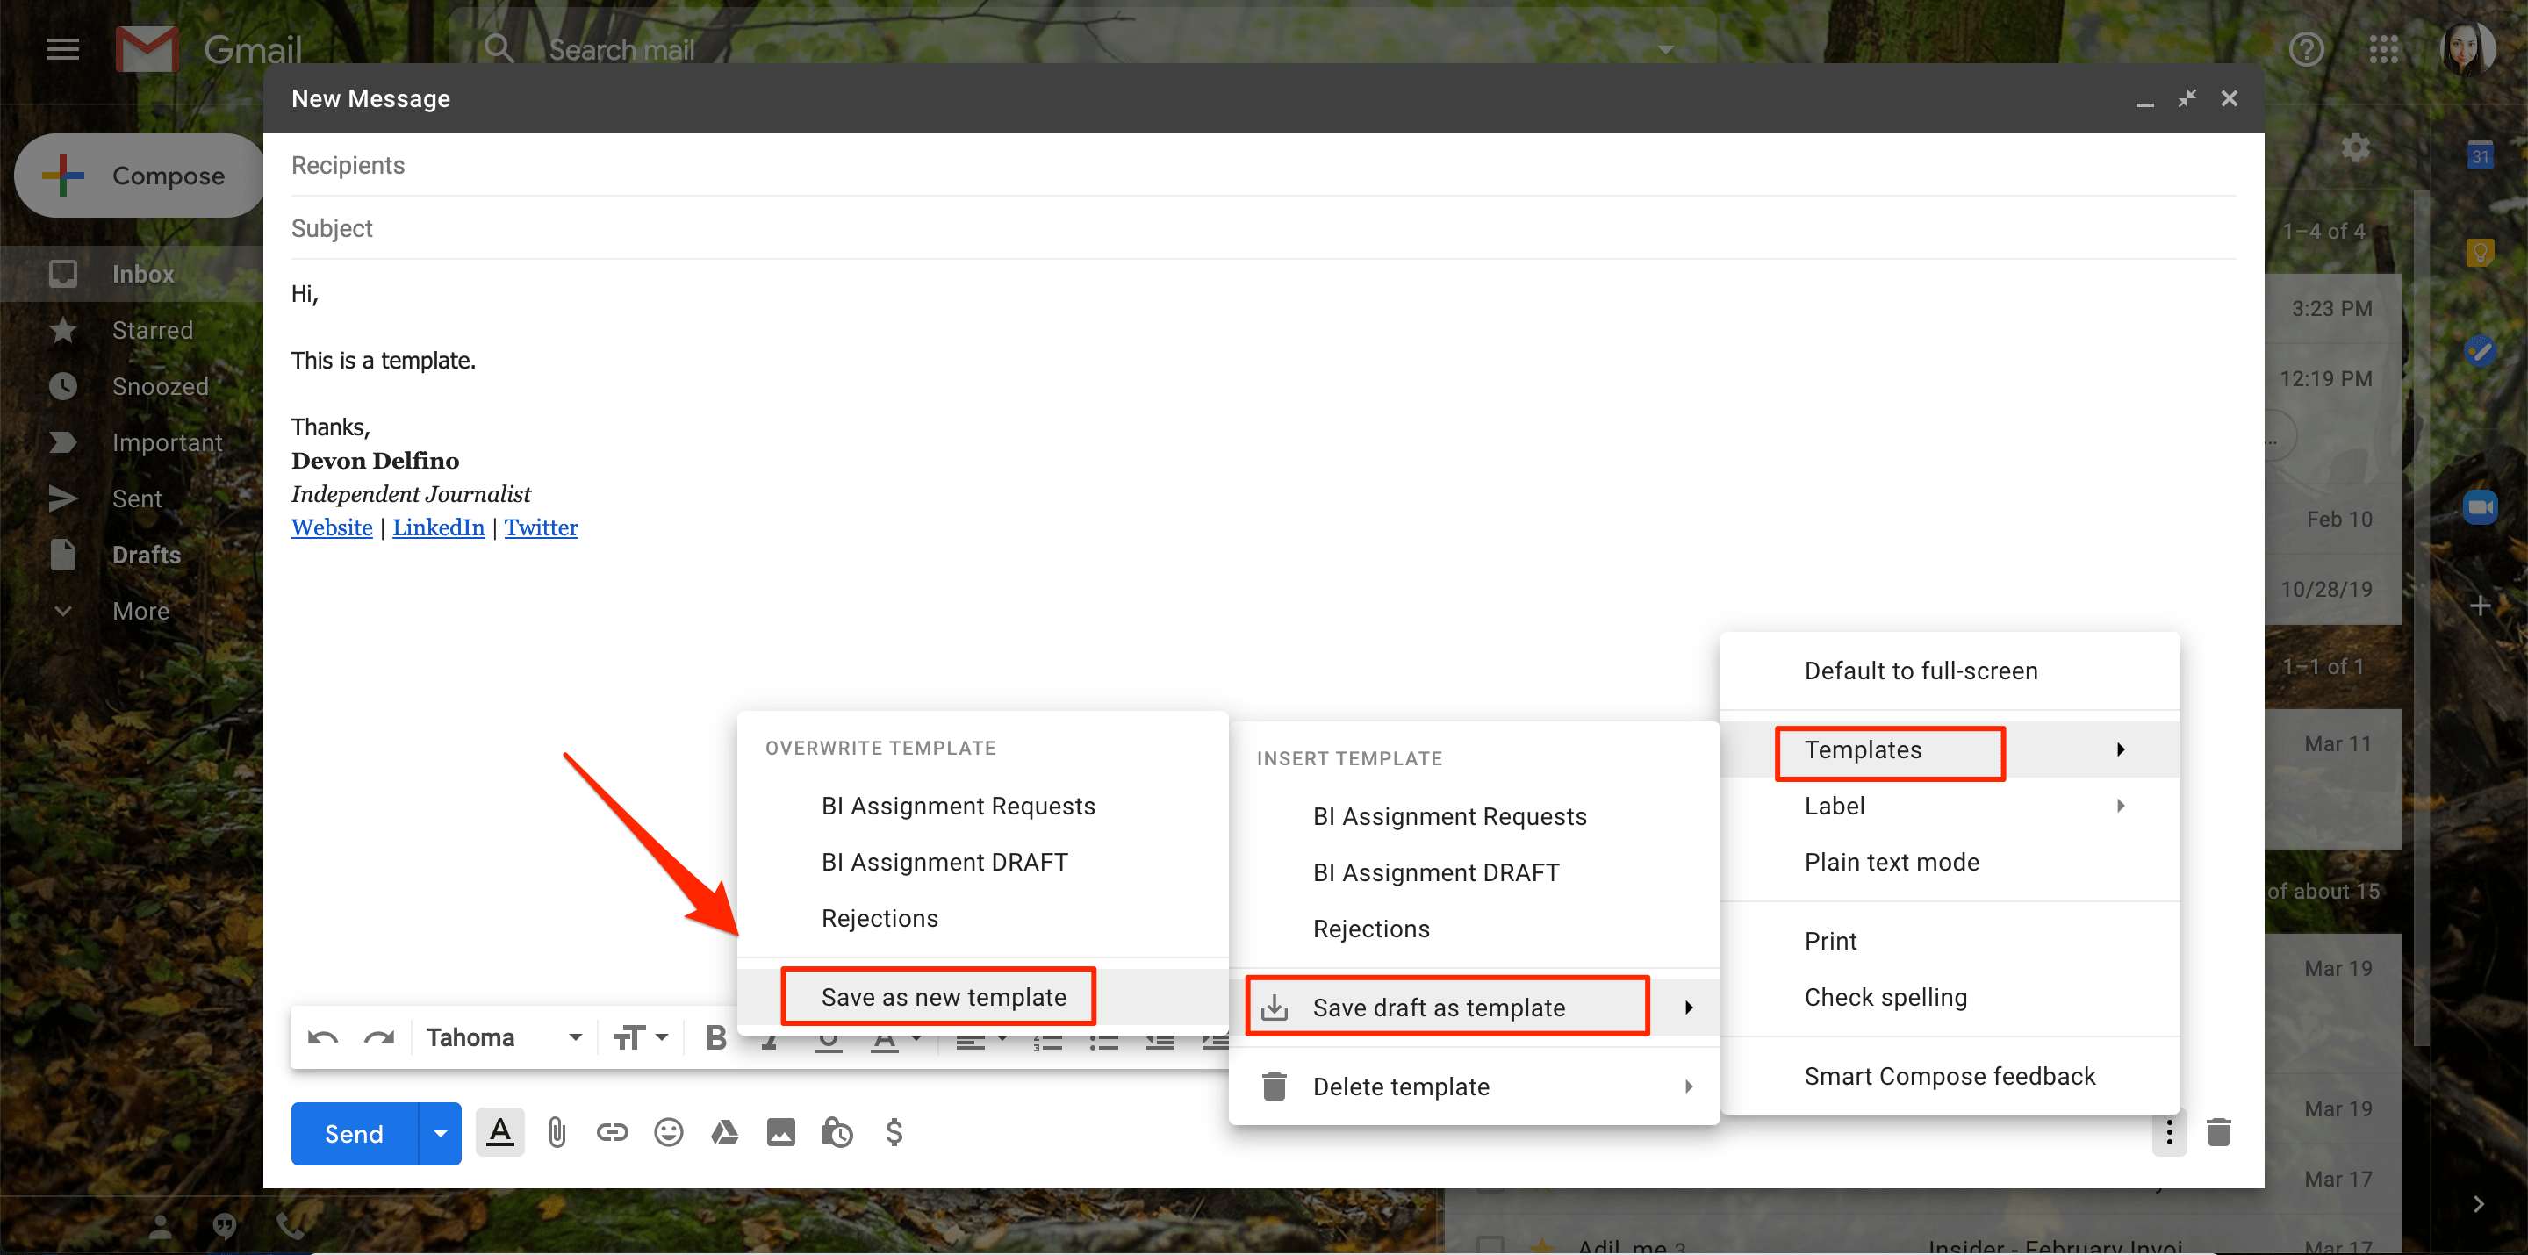Open the emoji picker icon

[668, 1133]
